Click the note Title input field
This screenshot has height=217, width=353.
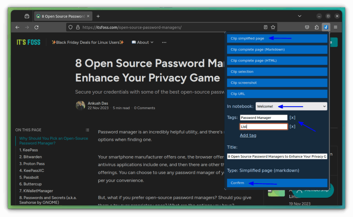277,156
